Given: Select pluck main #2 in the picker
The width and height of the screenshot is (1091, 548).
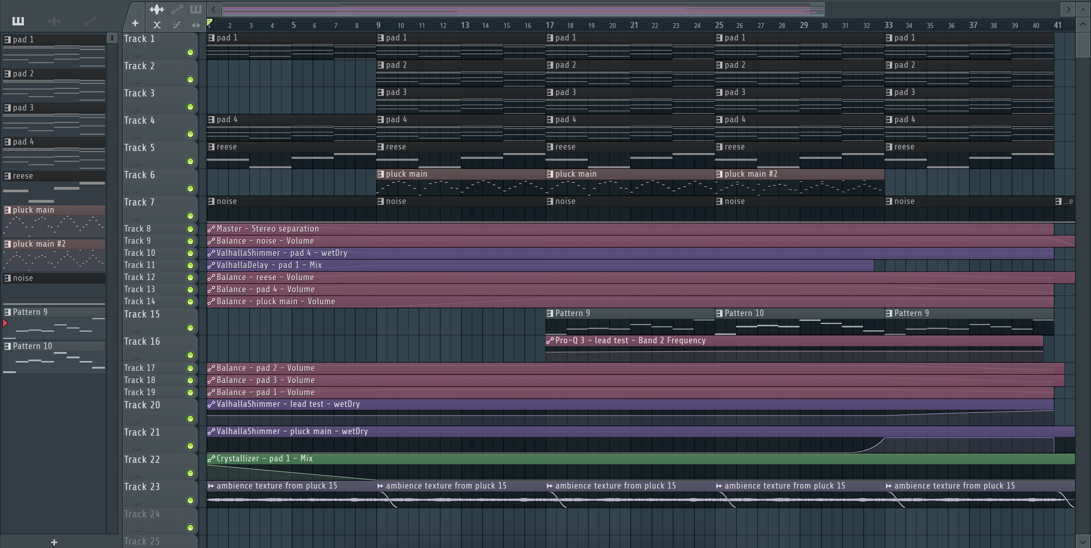Looking at the screenshot, I should [39, 244].
